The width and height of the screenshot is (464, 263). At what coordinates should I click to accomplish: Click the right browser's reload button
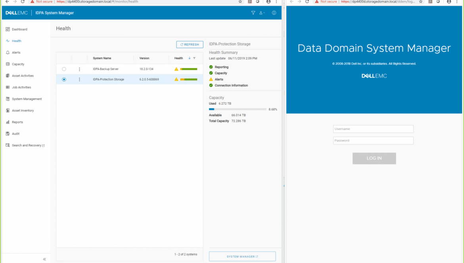click(307, 2)
